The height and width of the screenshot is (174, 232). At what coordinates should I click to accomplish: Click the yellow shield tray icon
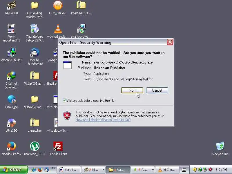pyautogui.click(x=195, y=170)
